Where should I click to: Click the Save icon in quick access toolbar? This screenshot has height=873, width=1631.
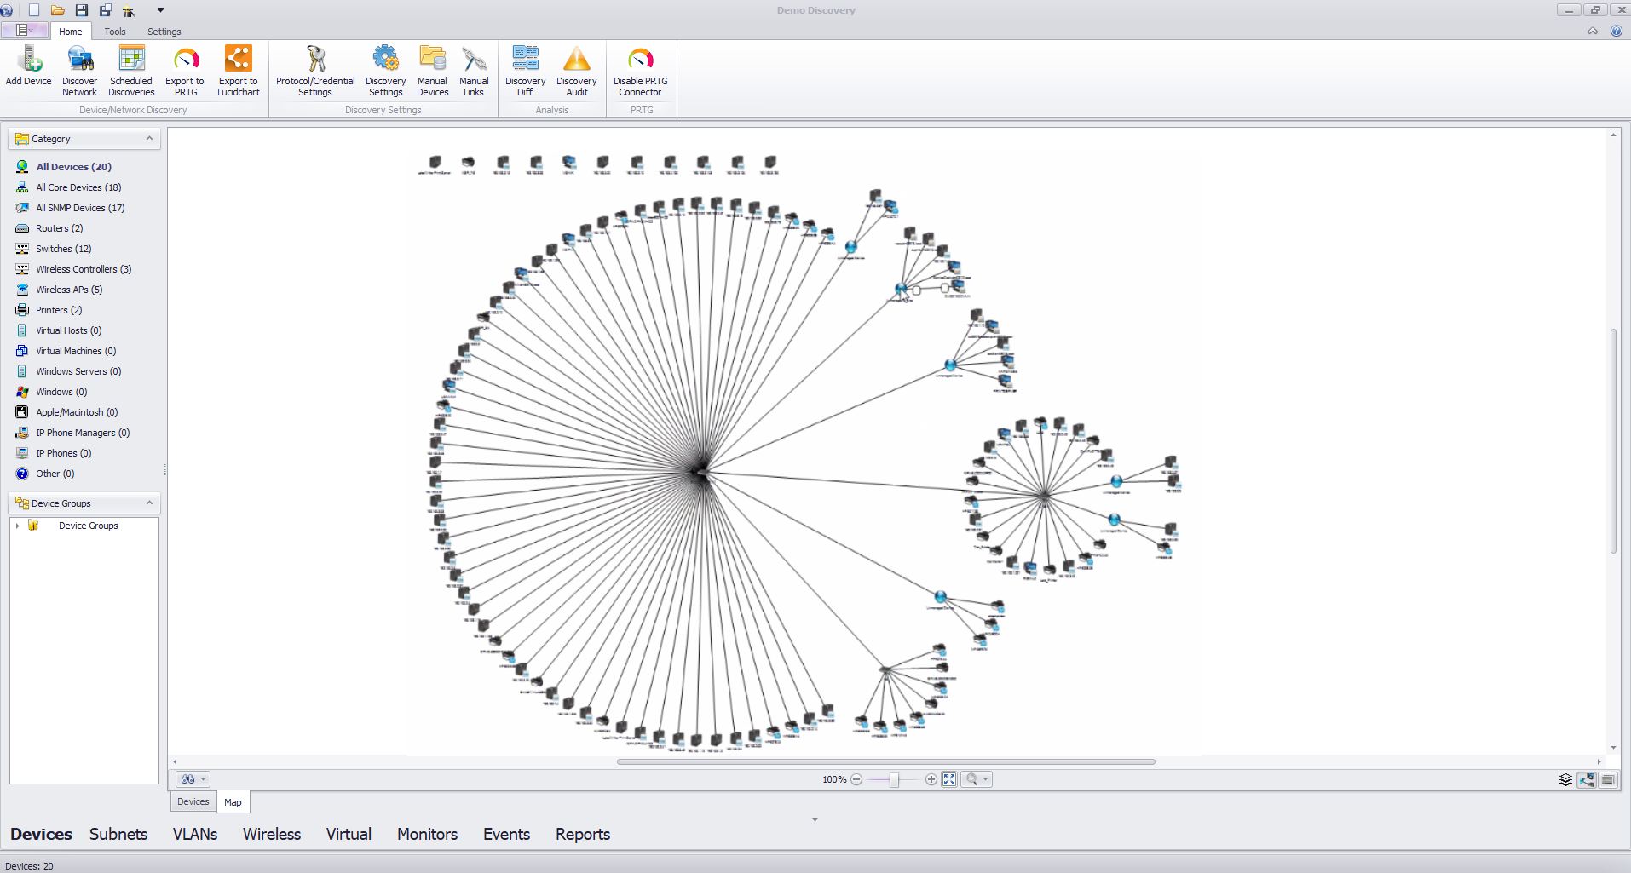tap(82, 10)
